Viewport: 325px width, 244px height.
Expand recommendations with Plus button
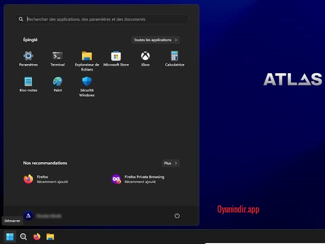(170, 163)
